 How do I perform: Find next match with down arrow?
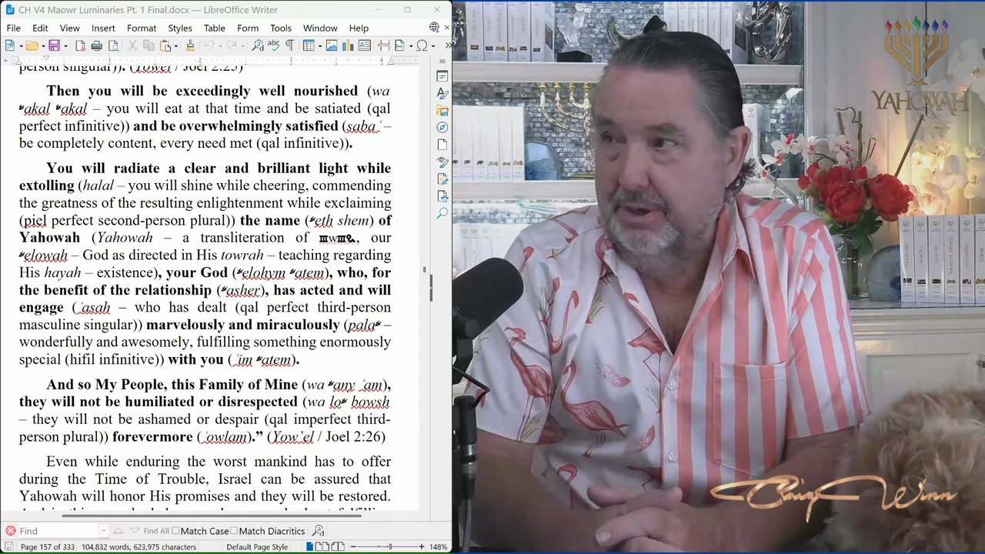[135, 531]
